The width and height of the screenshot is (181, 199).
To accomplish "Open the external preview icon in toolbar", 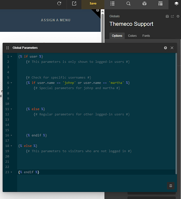I will coord(74,4).
